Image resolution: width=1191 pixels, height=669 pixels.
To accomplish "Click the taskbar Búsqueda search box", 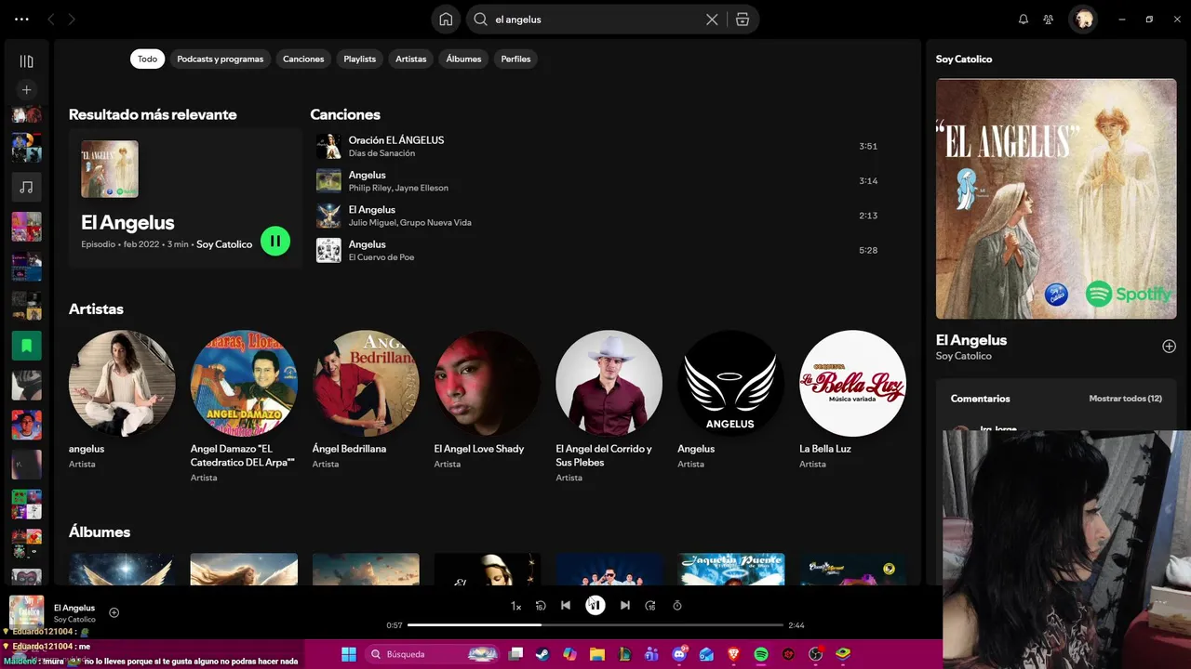I will pos(434,654).
